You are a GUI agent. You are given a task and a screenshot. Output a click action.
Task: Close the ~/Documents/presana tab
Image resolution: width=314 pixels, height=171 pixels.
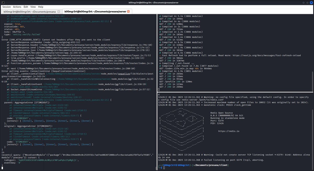(x=59, y=12)
